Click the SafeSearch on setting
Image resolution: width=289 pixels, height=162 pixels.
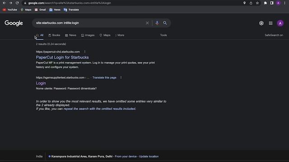tap(274, 35)
